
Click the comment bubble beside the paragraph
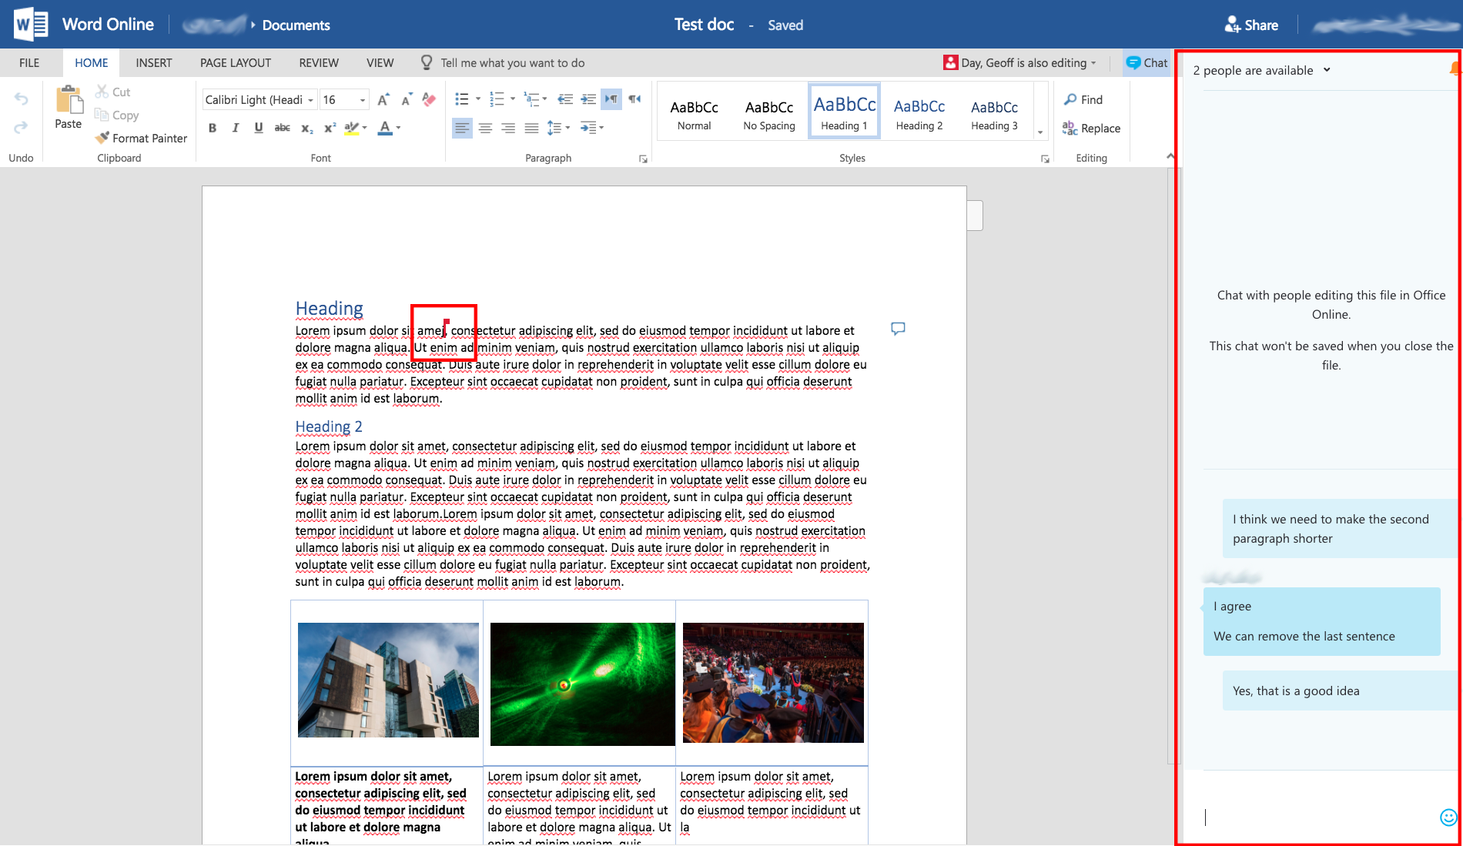point(898,329)
